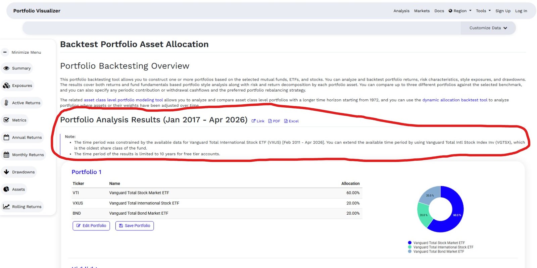The width and height of the screenshot is (537, 268).
Task: Click the line chart icon for Rolling Returns
Action: [6, 207]
